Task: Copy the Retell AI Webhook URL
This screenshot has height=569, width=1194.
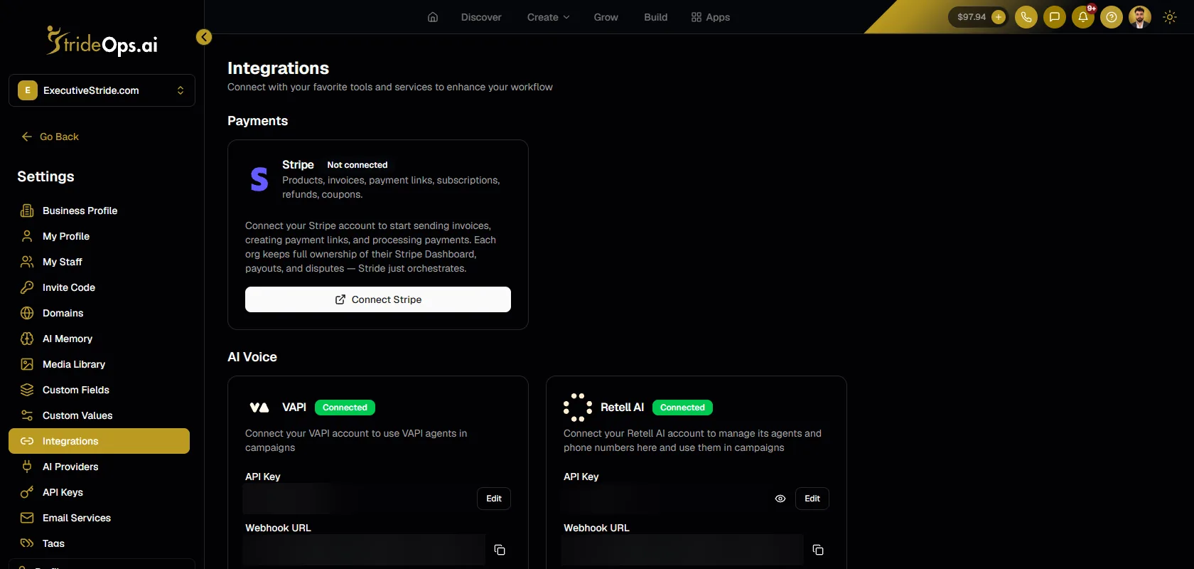Action: [818, 550]
